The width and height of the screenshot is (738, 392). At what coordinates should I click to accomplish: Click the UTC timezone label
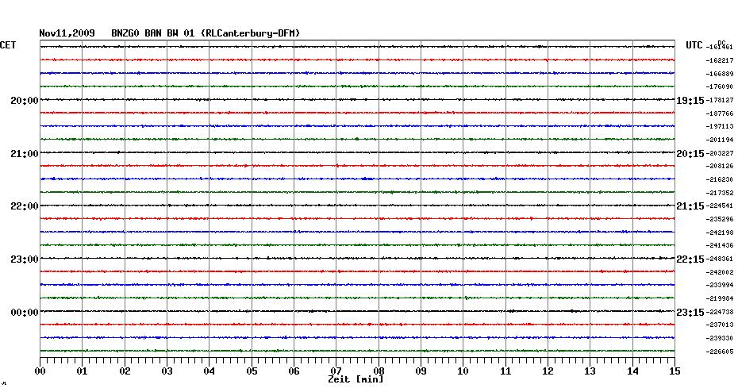pos(694,46)
